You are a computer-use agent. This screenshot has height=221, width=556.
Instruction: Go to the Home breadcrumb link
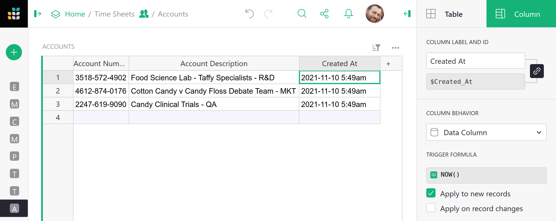[75, 14]
